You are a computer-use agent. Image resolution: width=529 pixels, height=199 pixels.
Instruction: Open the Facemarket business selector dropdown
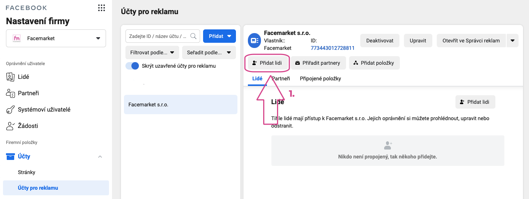coord(56,38)
